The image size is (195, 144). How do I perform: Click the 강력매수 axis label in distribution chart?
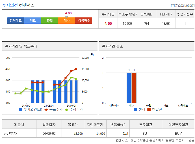click(114, 106)
